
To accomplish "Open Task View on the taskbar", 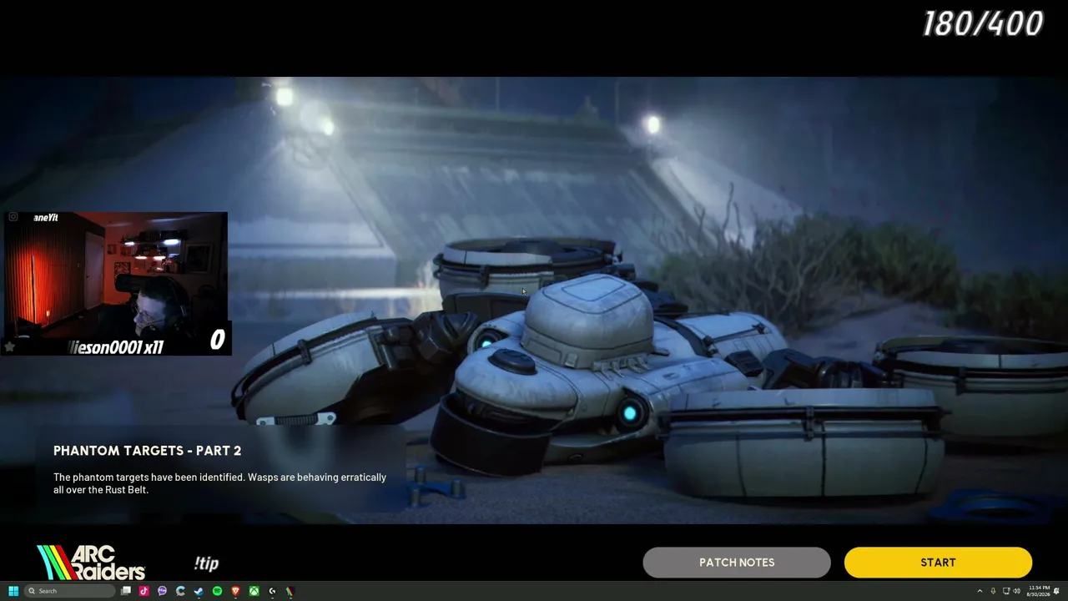I will click(x=126, y=591).
